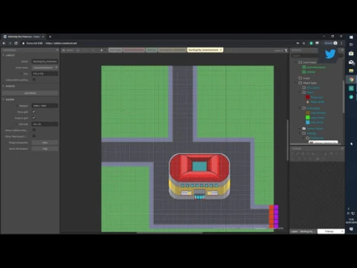The height and width of the screenshot is (268, 357).
Task: Close the Tilemap panel
Action: (x=342, y=148)
